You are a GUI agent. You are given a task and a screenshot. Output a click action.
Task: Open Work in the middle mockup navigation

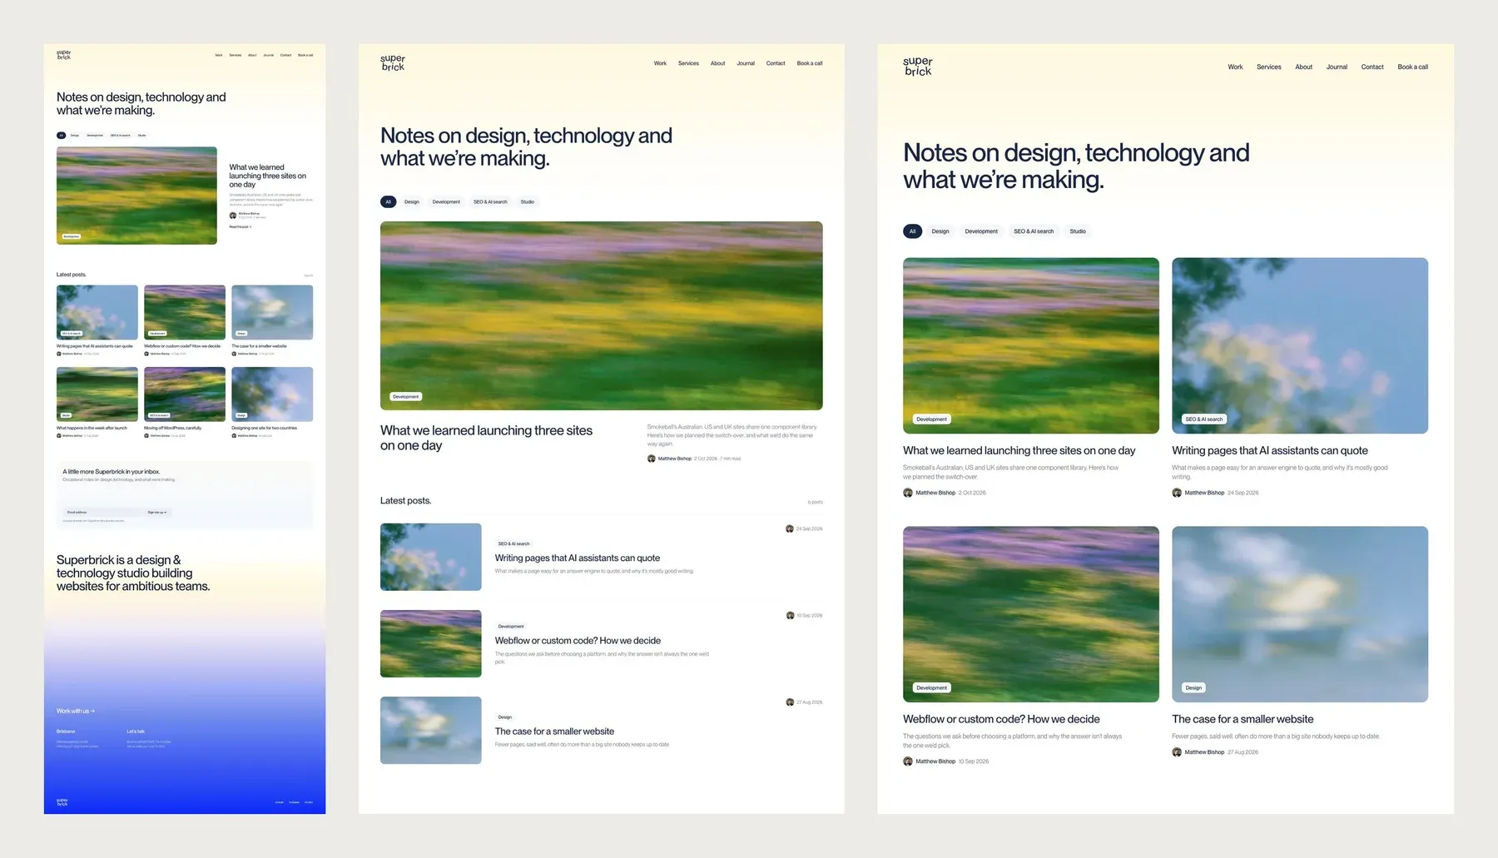pyautogui.click(x=660, y=63)
